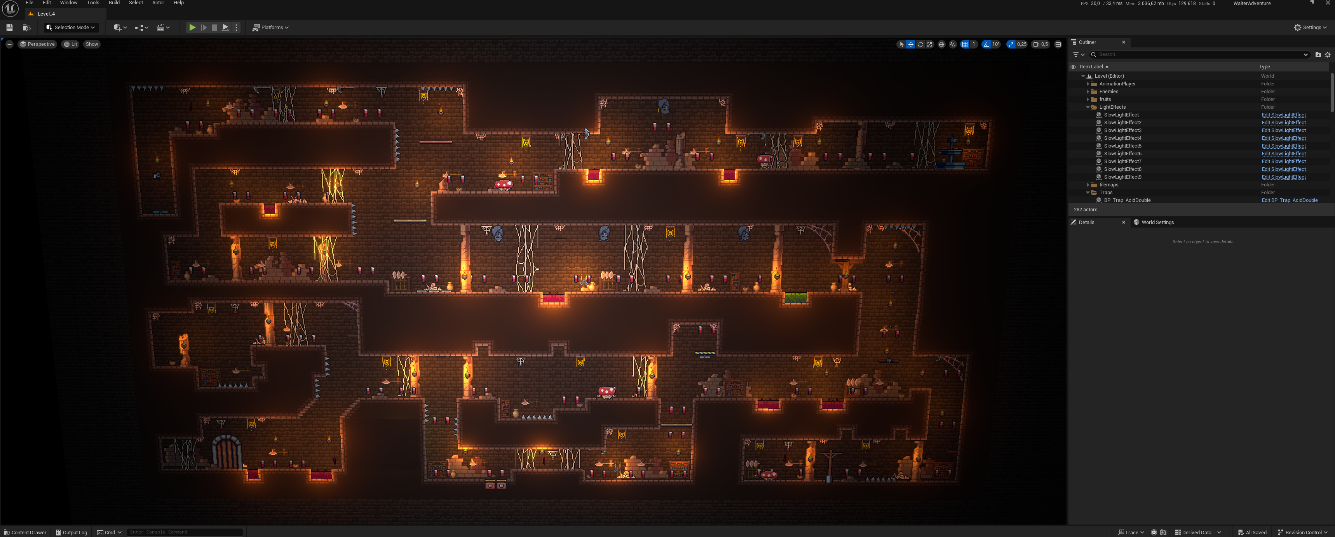Click the surface snapping icon
The image size is (1335, 537).
tap(953, 45)
